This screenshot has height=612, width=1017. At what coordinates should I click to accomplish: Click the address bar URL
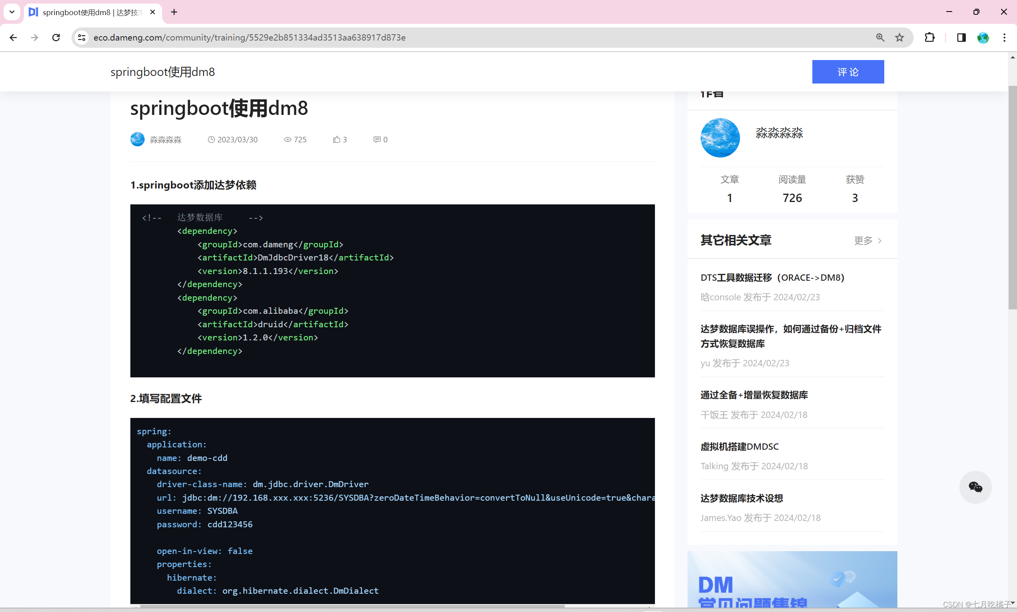[x=249, y=37]
